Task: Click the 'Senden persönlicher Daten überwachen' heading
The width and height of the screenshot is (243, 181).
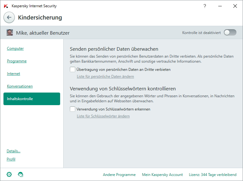Action: click(x=114, y=49)
